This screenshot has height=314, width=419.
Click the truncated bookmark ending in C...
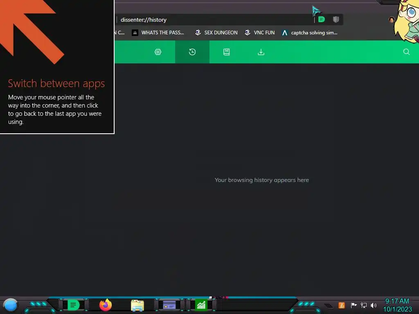coord(120,33)
